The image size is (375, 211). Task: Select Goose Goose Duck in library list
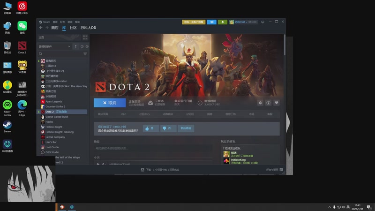point(57,117)
